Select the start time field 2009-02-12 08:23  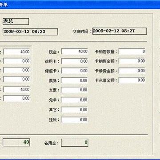point(30,32)
